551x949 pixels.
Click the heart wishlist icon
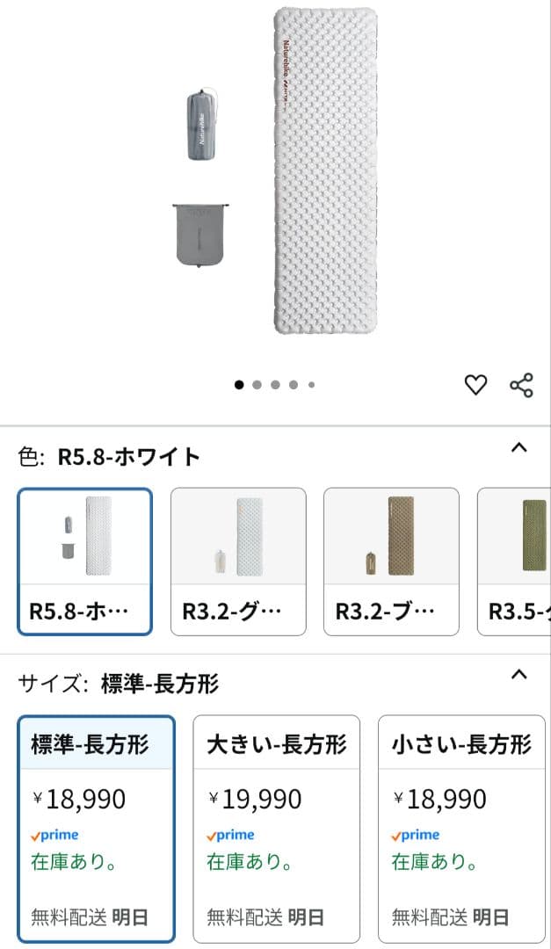point(475,383)
